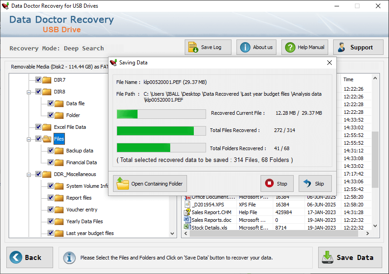Skip the current file

[315, 183]
